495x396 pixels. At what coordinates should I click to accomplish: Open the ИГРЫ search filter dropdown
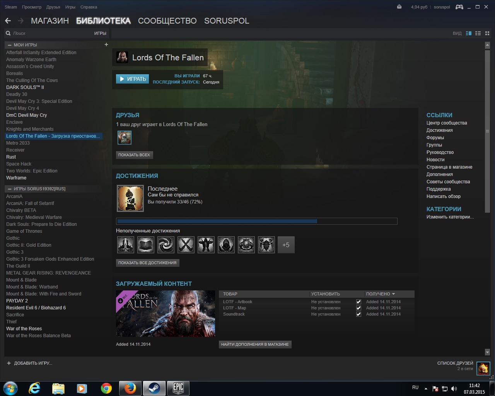pos(100,33)
